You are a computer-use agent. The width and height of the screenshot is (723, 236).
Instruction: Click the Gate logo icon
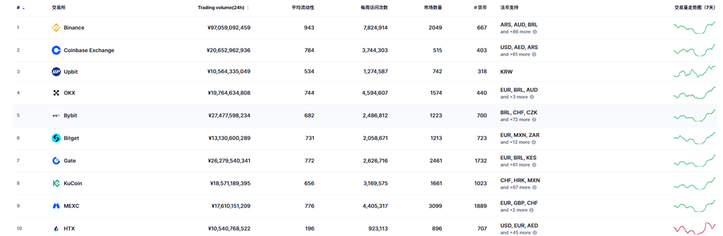tap(56, 161)
